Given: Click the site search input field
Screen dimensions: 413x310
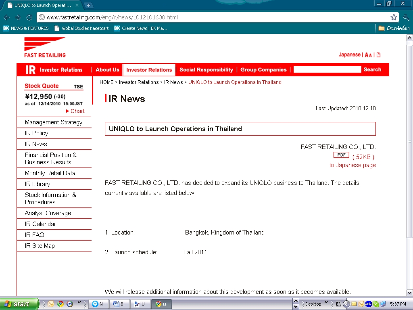Looking at the screenshot, I should (x=327, y=69).
